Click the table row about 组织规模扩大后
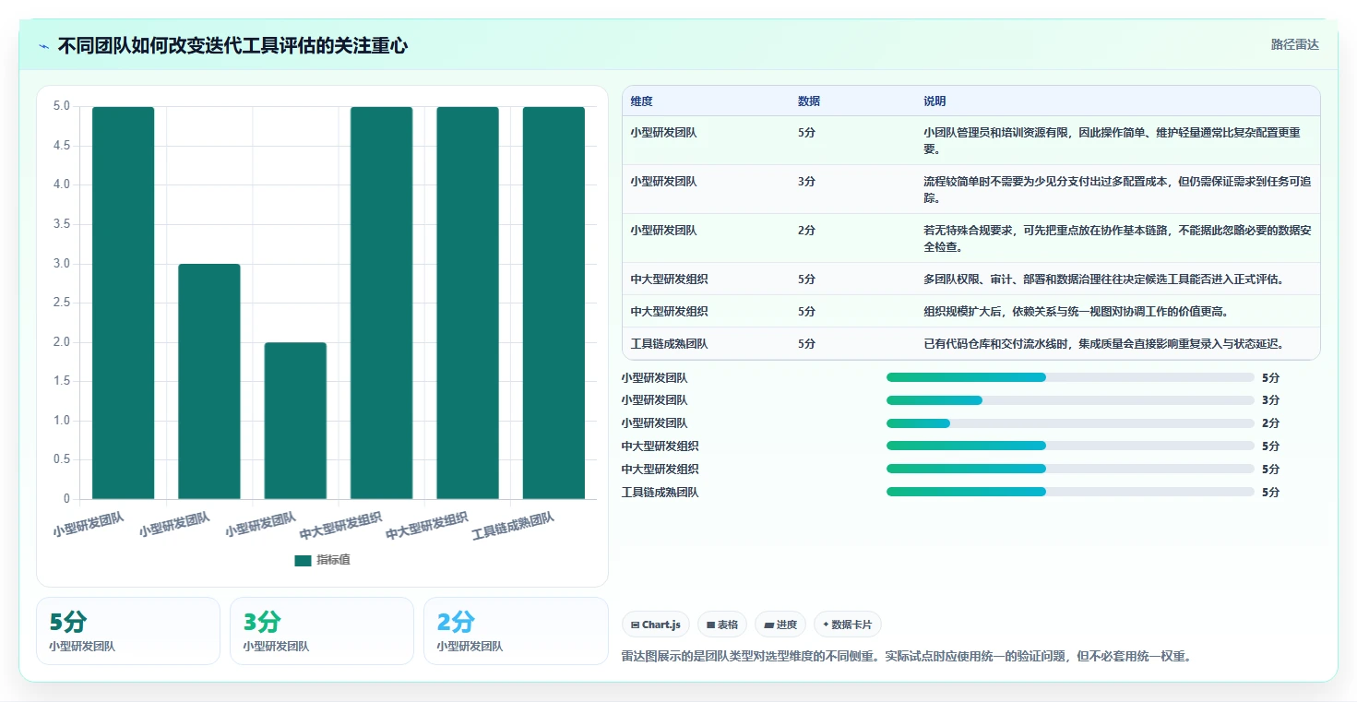Image resolution: width=1357 pixels, height=702 pixels. [x=971, y=311]
